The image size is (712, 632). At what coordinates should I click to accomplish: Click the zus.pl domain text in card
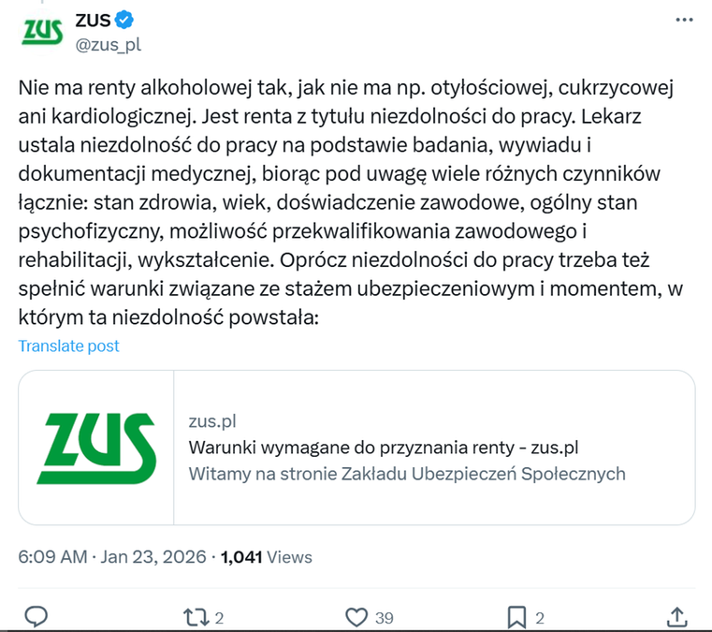(x=211, y=421)
